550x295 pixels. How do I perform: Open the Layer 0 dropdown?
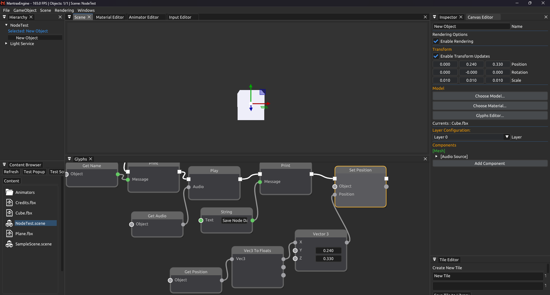[471, 137]
